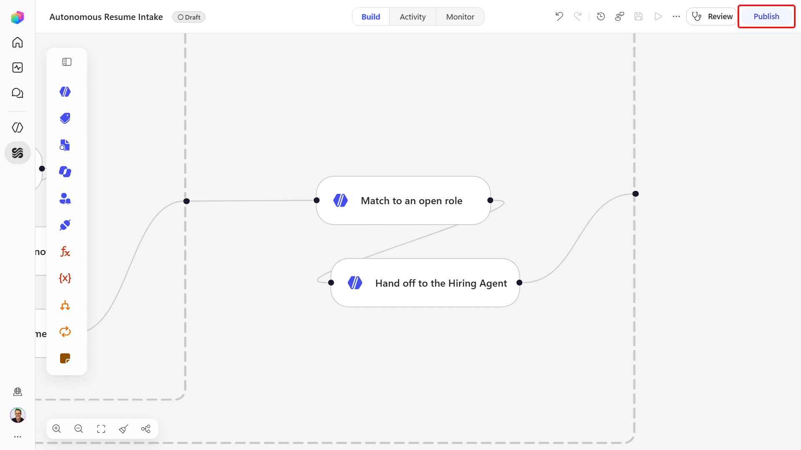
Task: Click input port of Hand off node
Action: (331, 282)
